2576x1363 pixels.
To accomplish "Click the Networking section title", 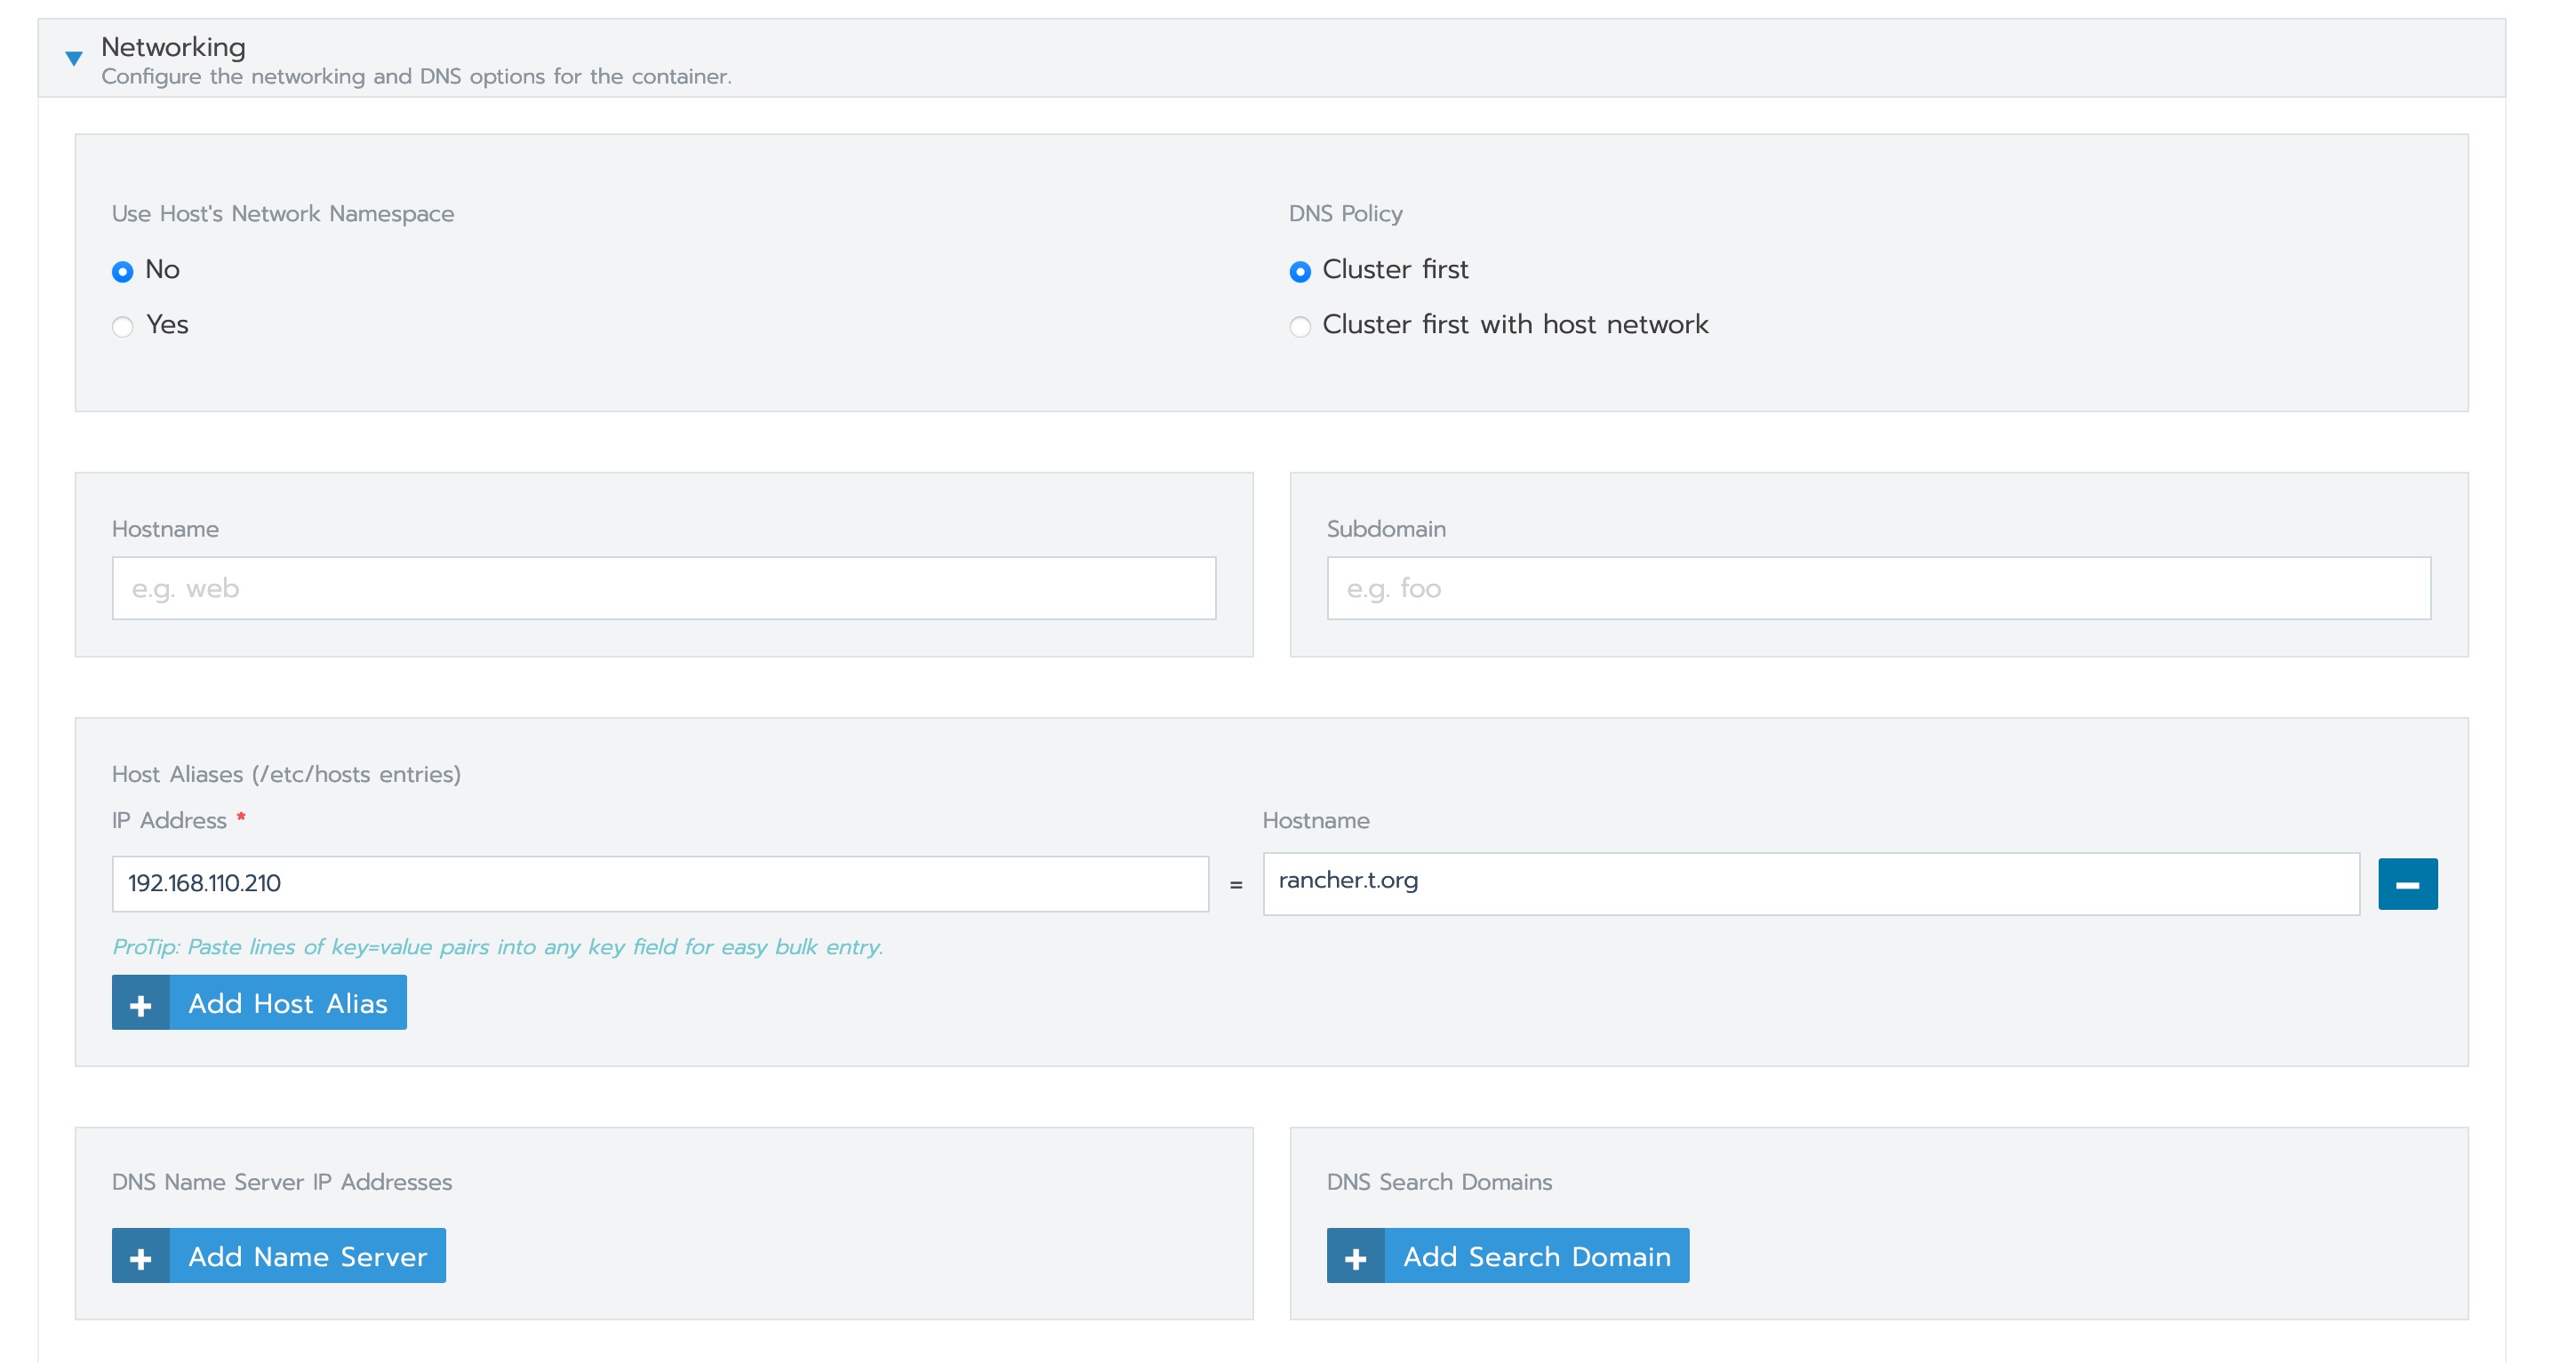I will 173,47.
